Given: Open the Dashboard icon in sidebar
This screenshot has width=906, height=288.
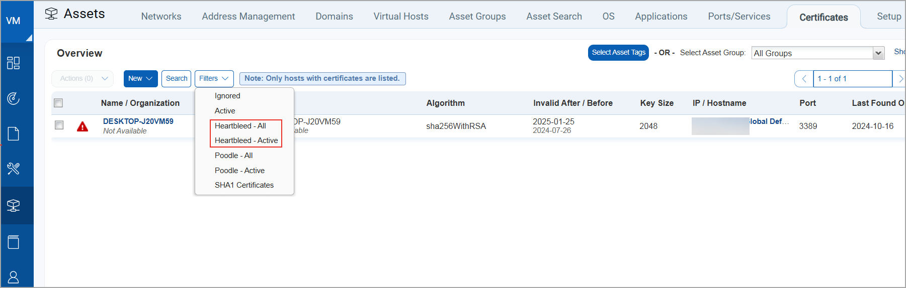Looking at the screenshot, I should click(x=14, y=63).
